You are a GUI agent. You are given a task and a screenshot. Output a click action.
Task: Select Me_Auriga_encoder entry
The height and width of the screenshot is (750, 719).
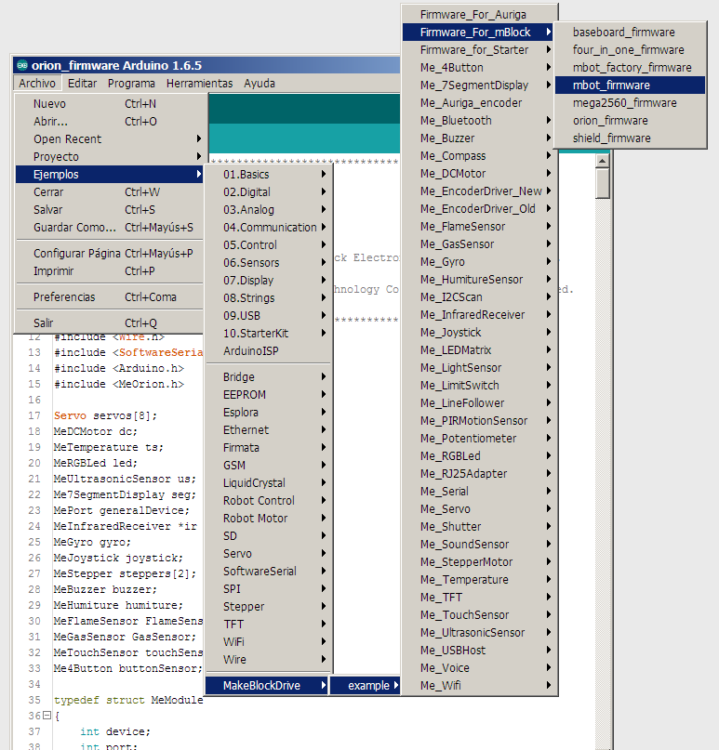coord(479,103)
